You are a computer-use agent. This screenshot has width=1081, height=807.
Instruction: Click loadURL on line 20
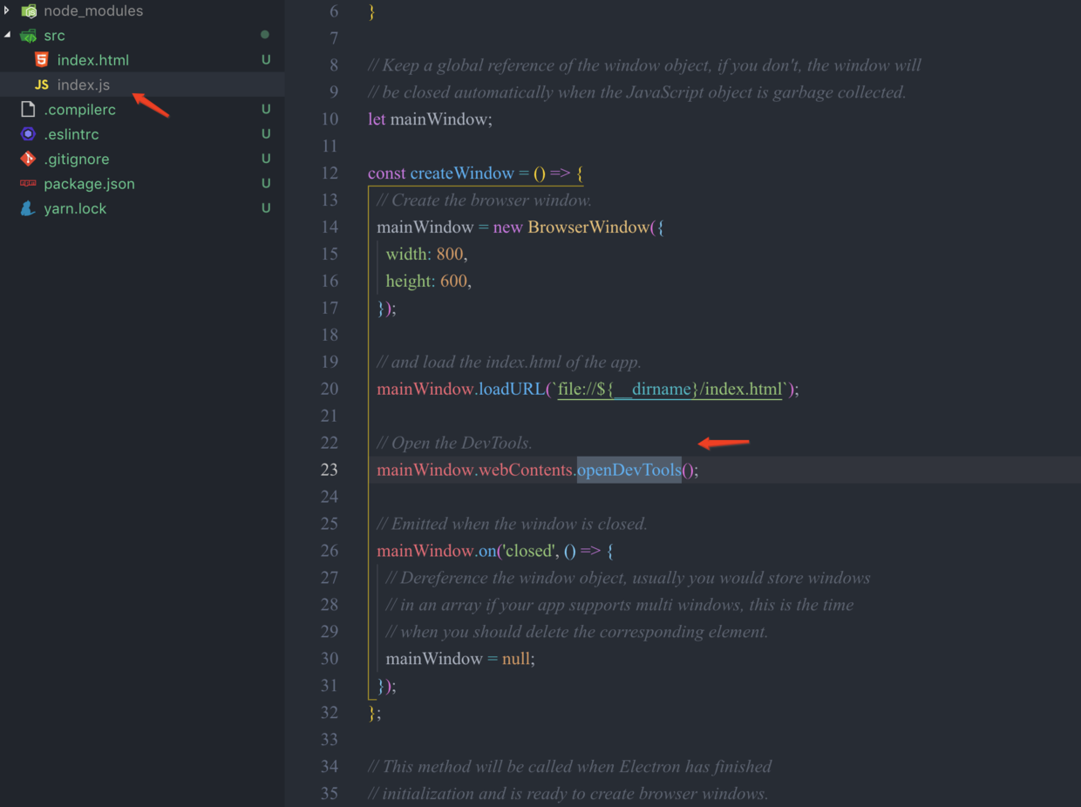point(511,389)
